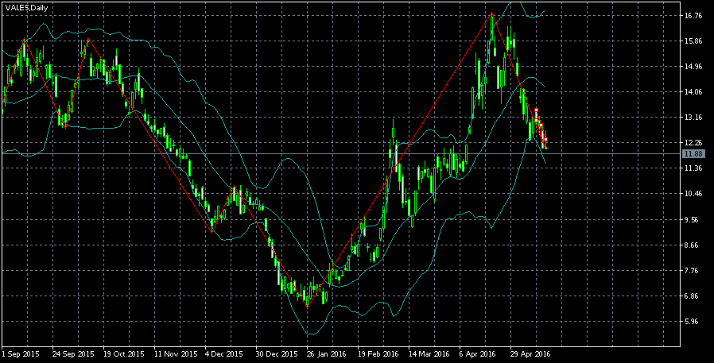
Task: Select the 16.76 price axis label
Action: (x=693, y=15)
